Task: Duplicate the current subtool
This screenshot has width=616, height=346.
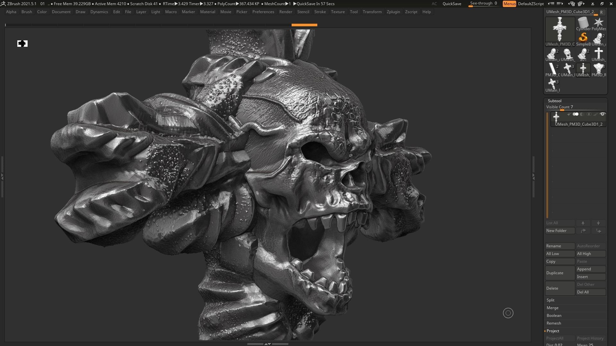Action: coord(560,273)
